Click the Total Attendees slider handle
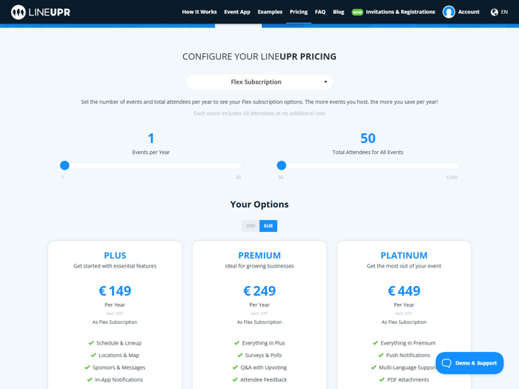Image resolution: width=519 pixels, height=389 pixels. coord(281,165)
